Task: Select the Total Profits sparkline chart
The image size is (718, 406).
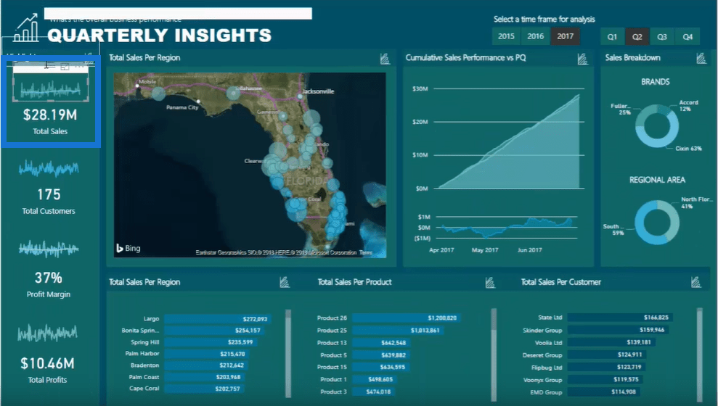Action: [47, 333]
